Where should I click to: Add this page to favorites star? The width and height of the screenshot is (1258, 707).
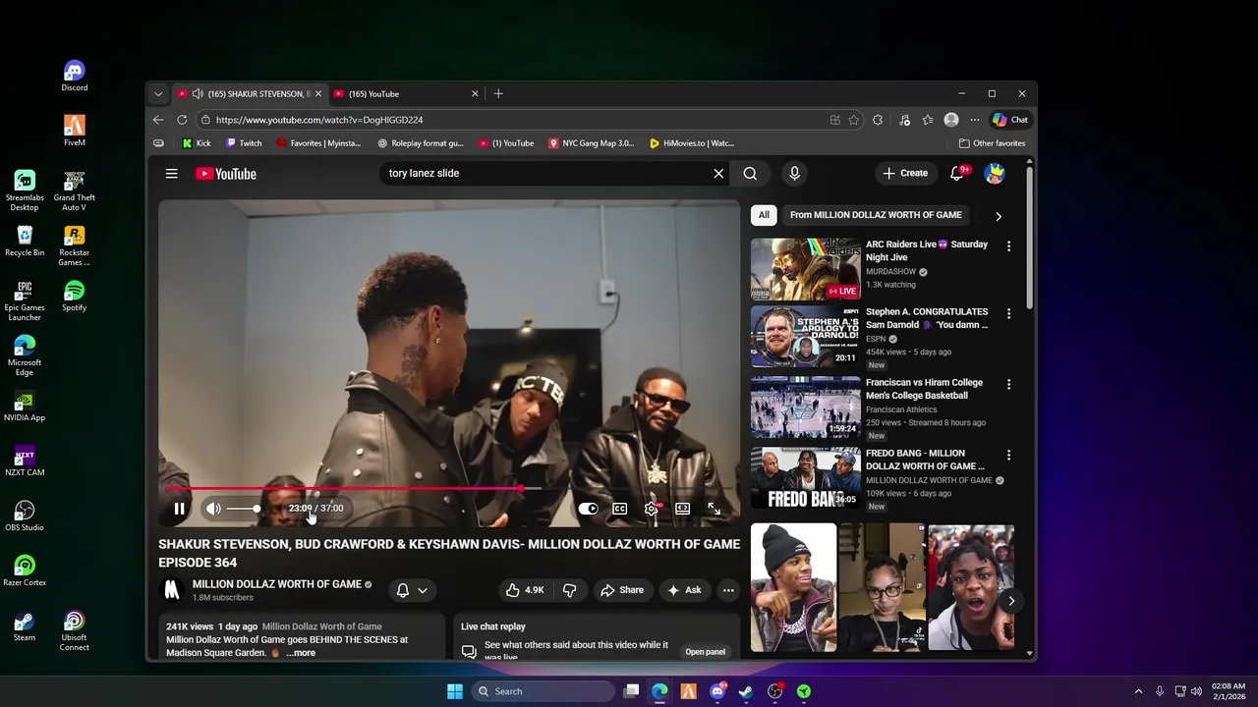pos(854,120)
